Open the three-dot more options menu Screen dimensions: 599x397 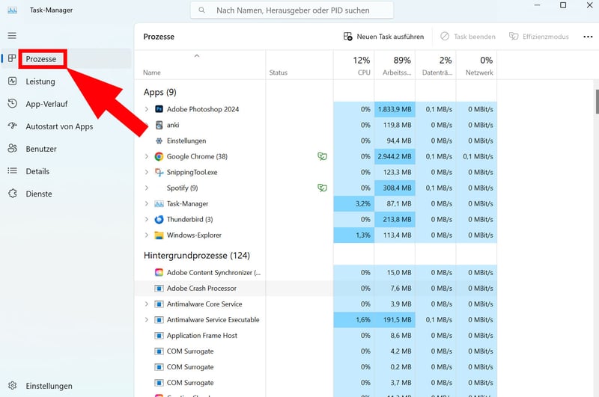tap(587, 37)
